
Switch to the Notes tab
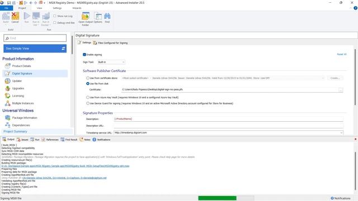tap(85, 140)
